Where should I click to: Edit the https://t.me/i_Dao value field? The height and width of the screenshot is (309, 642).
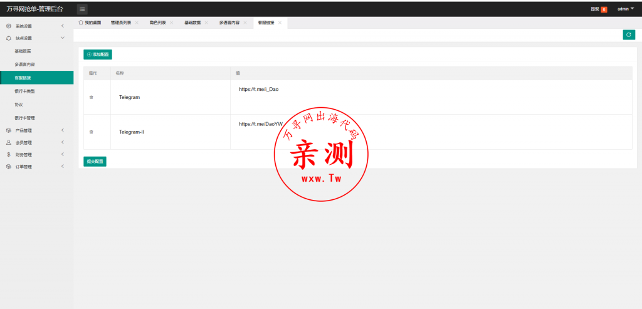(x=431, y=97)
